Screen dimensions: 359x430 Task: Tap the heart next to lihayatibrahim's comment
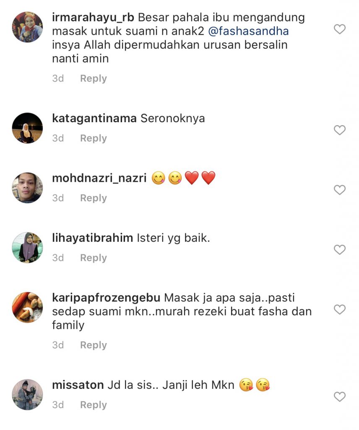click(340, 249)
